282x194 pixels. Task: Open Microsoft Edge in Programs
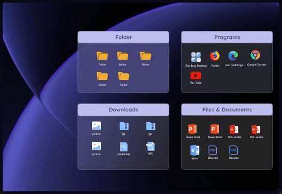[233, 55]
